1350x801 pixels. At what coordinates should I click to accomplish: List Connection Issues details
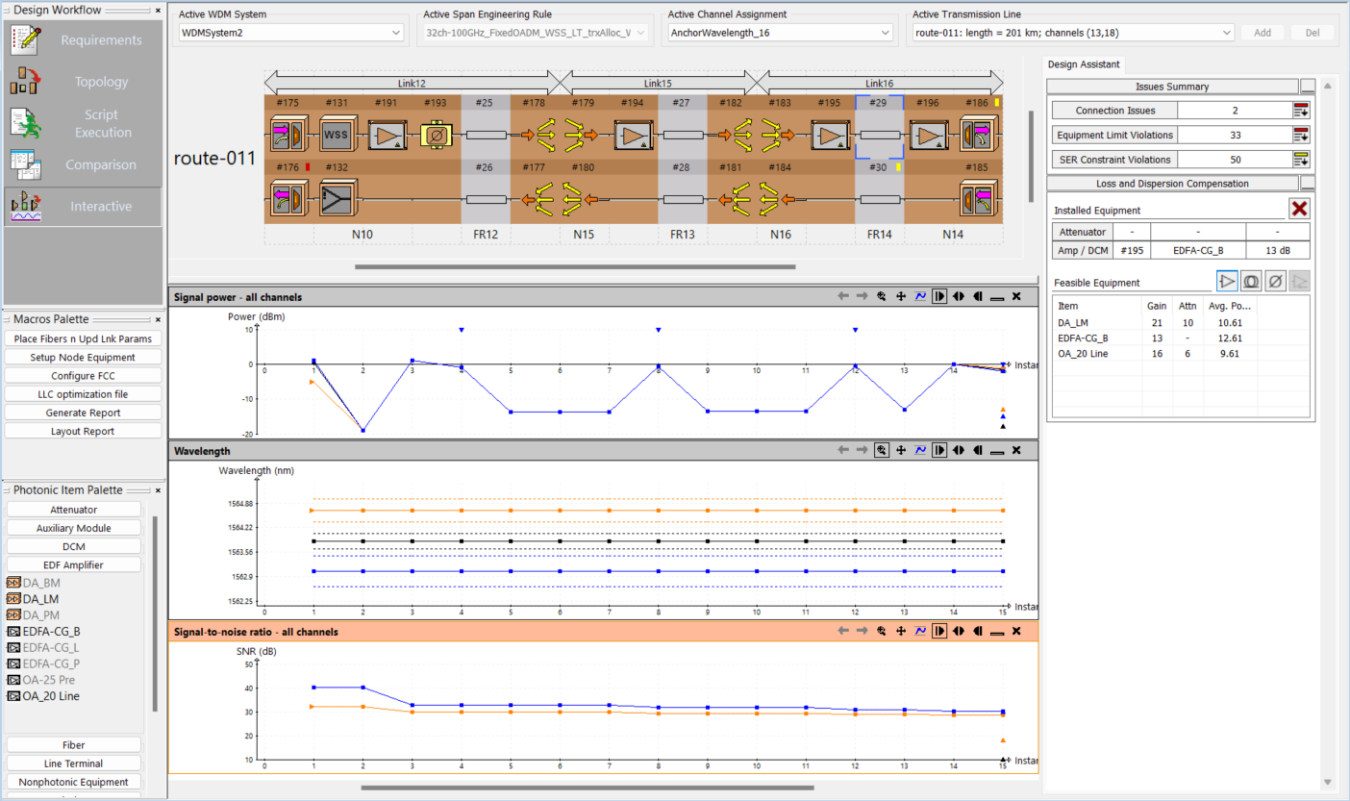click(1301, 111)
